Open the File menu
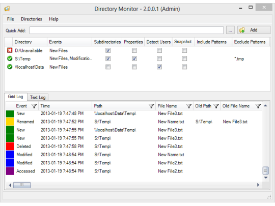This screenshot has height=206, width=275. [10, 19]
